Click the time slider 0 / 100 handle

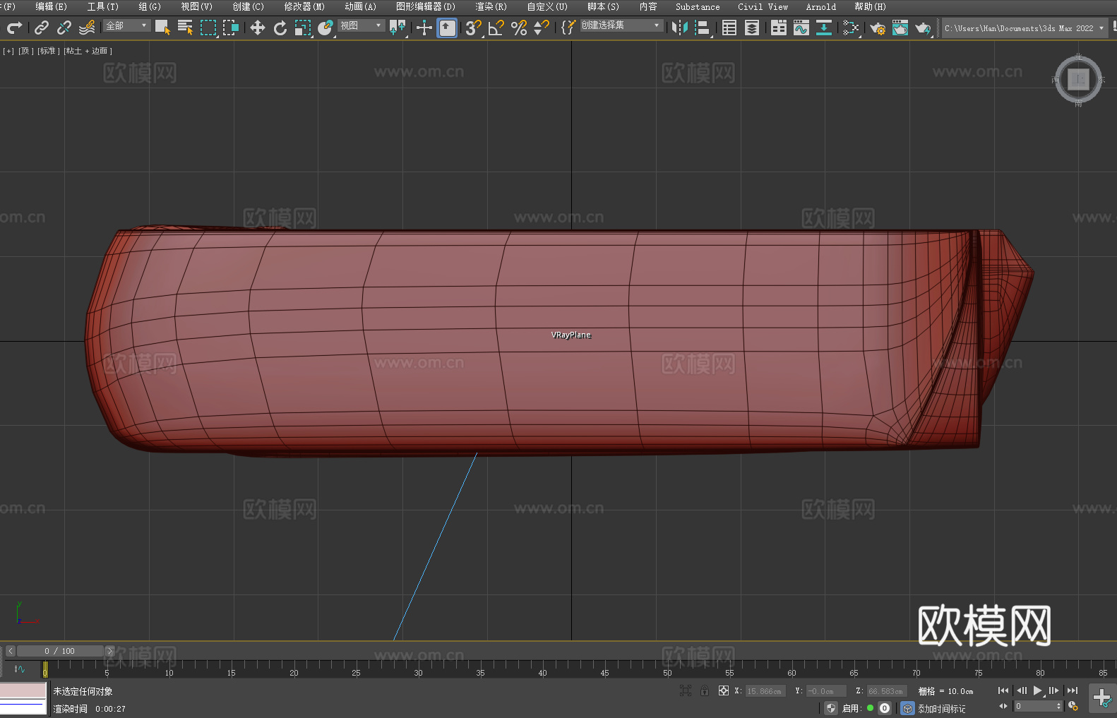(x=60, y=651)
